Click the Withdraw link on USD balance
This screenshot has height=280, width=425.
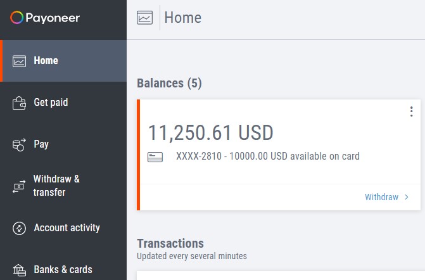pyautogui.click(x=382, y=197)
